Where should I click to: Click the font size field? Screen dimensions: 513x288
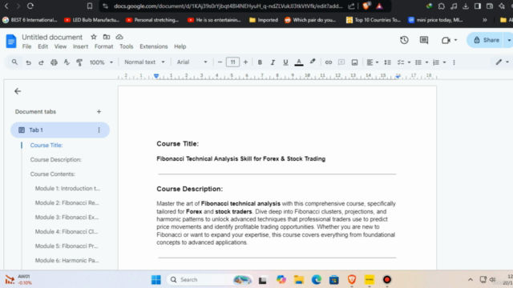click(232, 62)
